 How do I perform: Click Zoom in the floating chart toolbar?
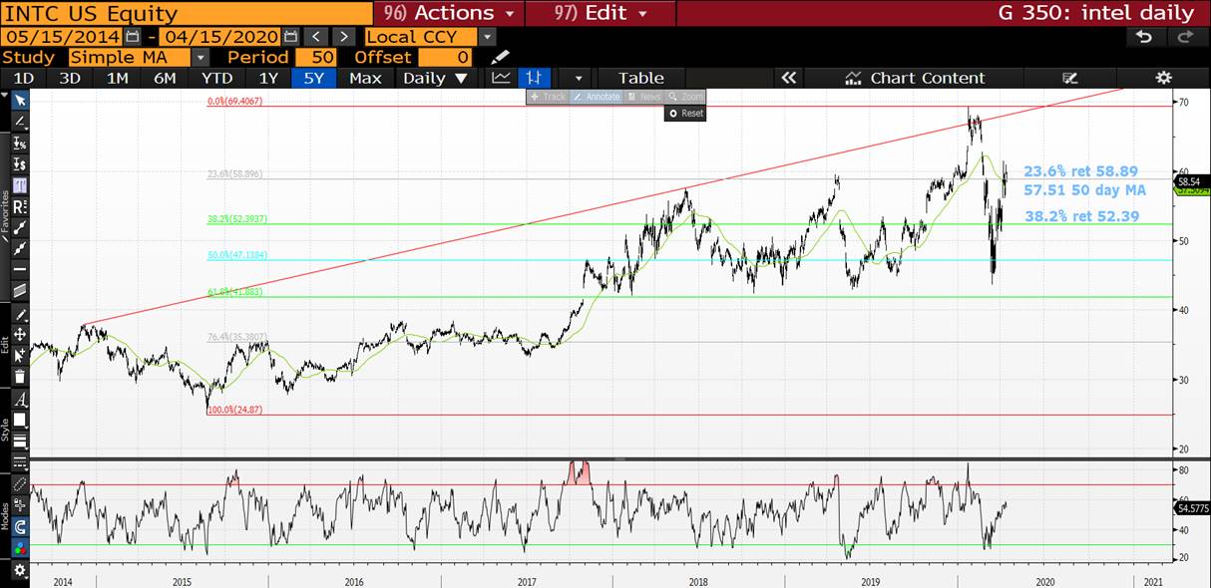coord(685,97)
